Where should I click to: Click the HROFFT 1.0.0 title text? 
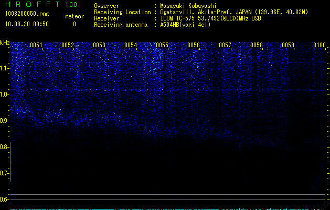point(41,4)
